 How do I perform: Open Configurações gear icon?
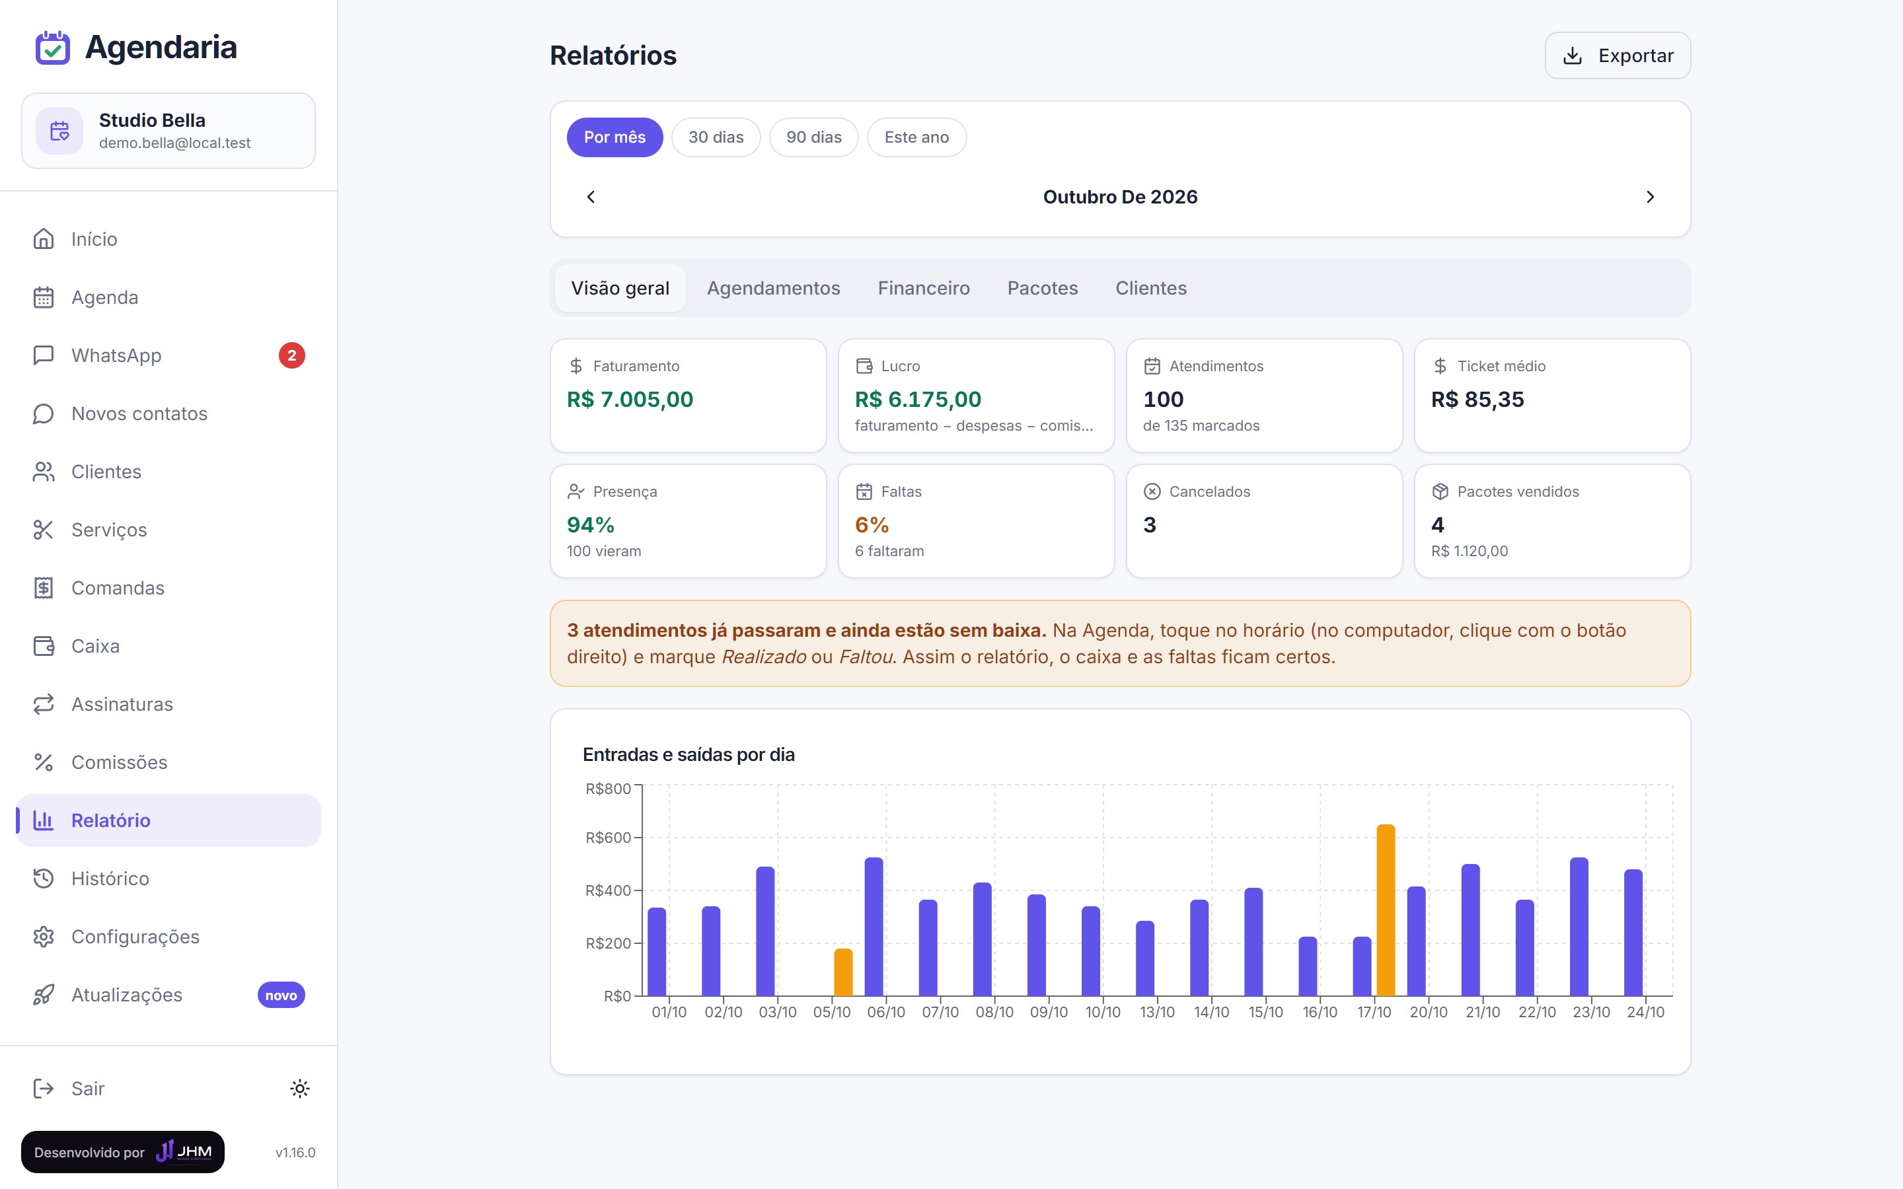[x=43, y=937]
